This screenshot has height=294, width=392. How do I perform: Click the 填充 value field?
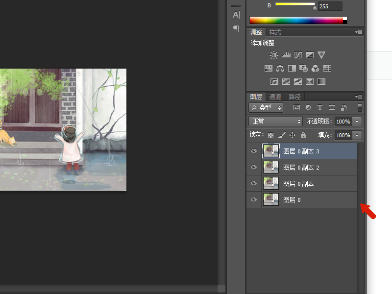click(x=344, y=135)
